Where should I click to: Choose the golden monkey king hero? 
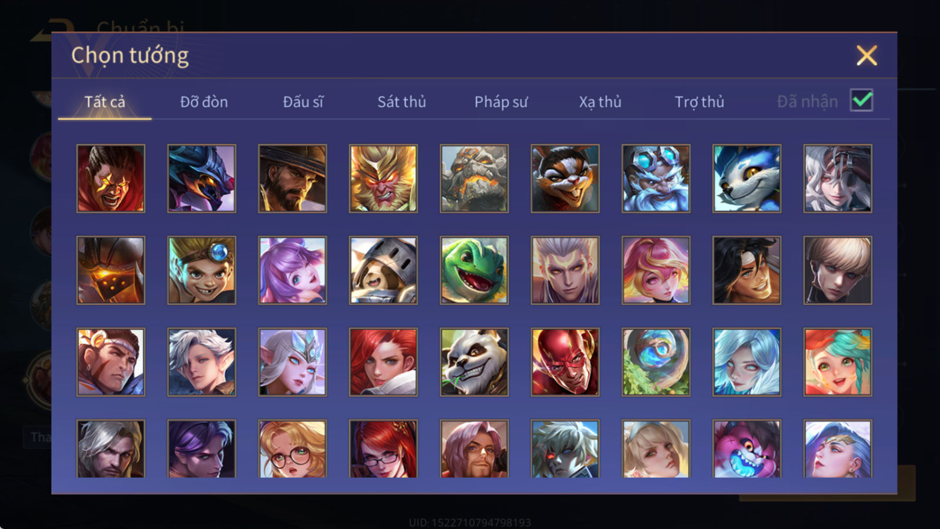click(383, 179)
